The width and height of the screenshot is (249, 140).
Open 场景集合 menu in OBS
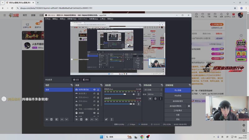93,19
